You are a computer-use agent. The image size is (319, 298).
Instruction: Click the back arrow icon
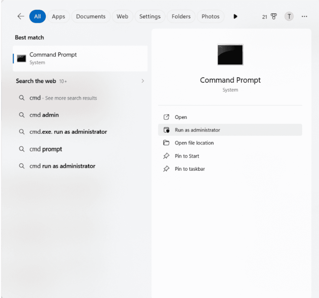pyautogui.click(x=21, y=16)
